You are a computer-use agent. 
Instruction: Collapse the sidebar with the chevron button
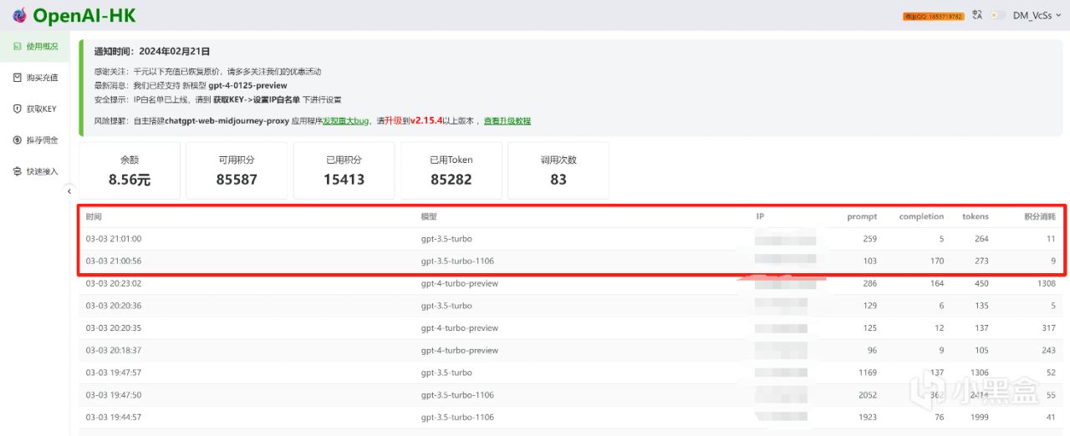[x=69, y=191]
